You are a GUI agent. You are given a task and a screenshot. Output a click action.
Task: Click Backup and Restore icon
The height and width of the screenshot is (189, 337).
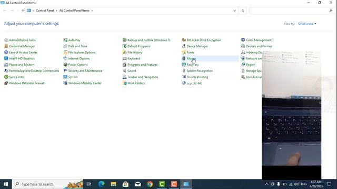tap(124, 40)
